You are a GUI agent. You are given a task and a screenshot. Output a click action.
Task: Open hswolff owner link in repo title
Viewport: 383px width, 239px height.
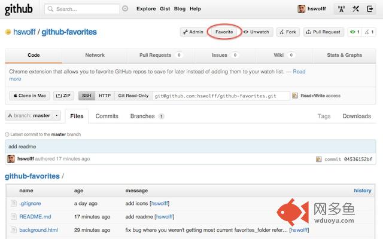[x=25, y=32]
